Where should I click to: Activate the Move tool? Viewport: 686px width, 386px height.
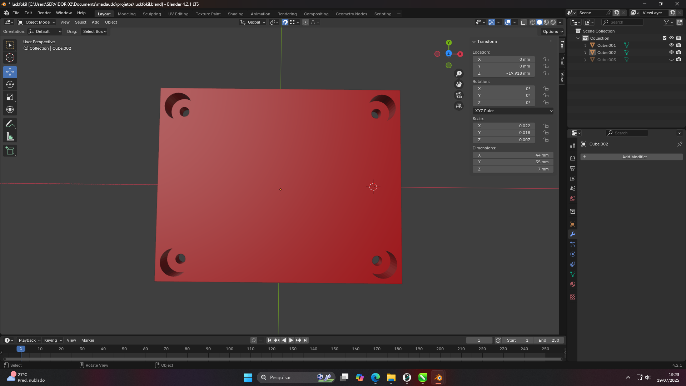click(x=10, y=72)
